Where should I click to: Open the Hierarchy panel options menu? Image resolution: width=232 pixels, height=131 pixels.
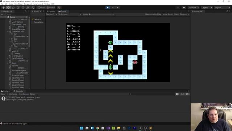click(28, 11)
